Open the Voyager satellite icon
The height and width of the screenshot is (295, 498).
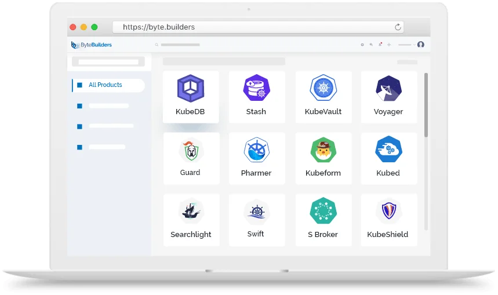coord(388,88)
